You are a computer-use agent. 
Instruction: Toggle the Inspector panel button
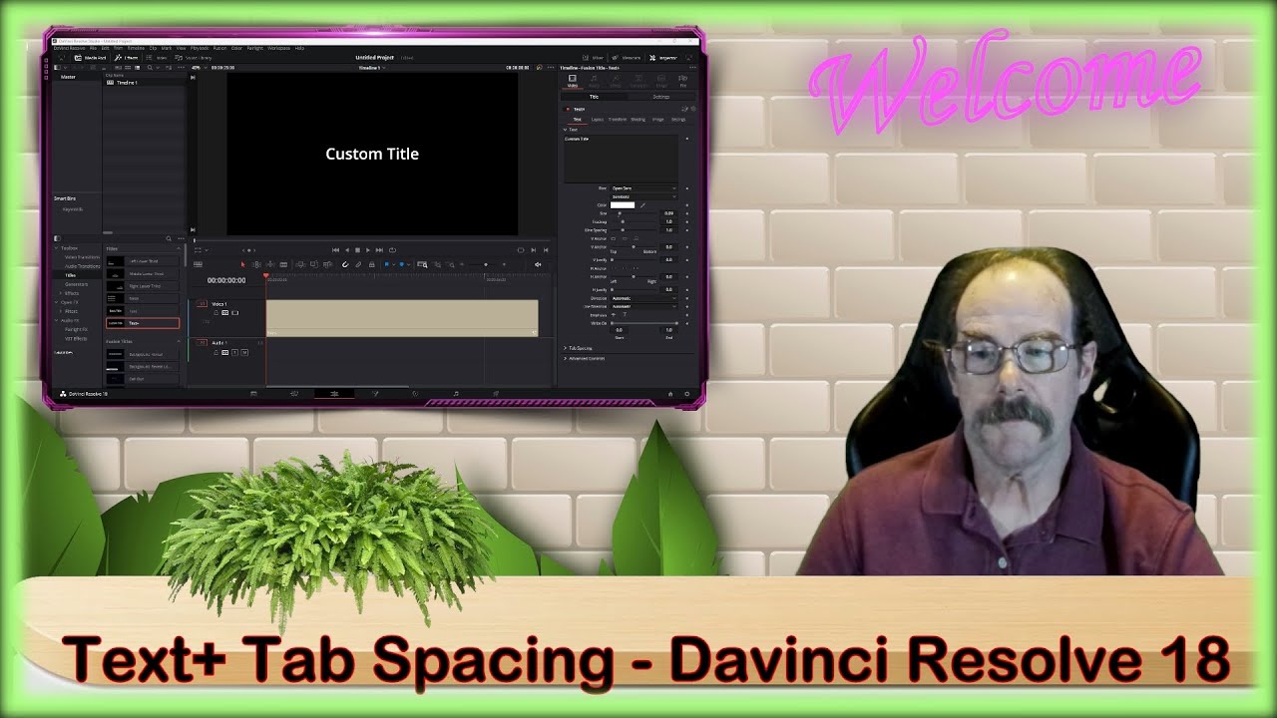pos(663,58)
